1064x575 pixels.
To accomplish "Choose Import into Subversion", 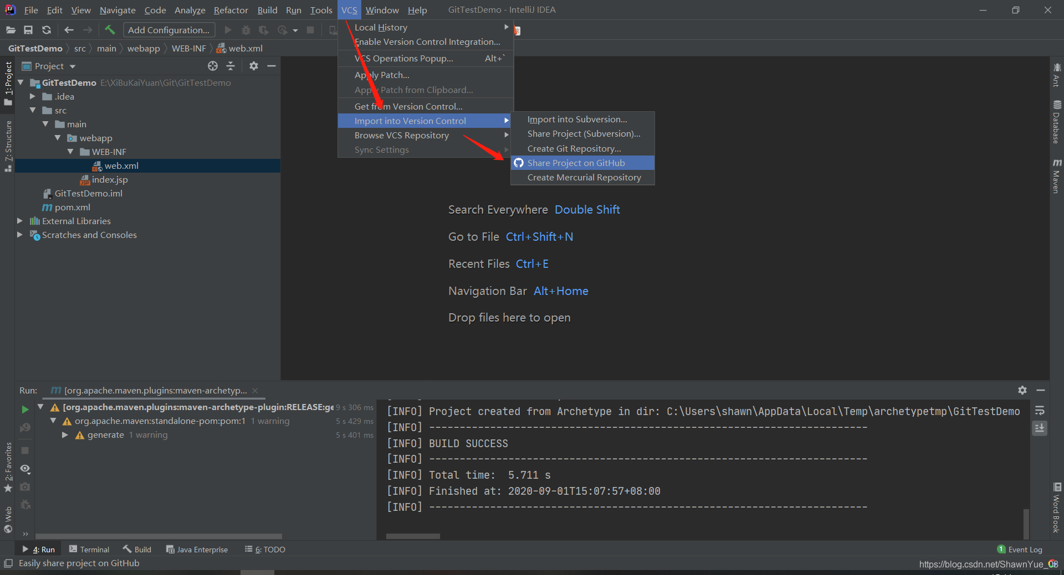I will [x=582, y=119].
